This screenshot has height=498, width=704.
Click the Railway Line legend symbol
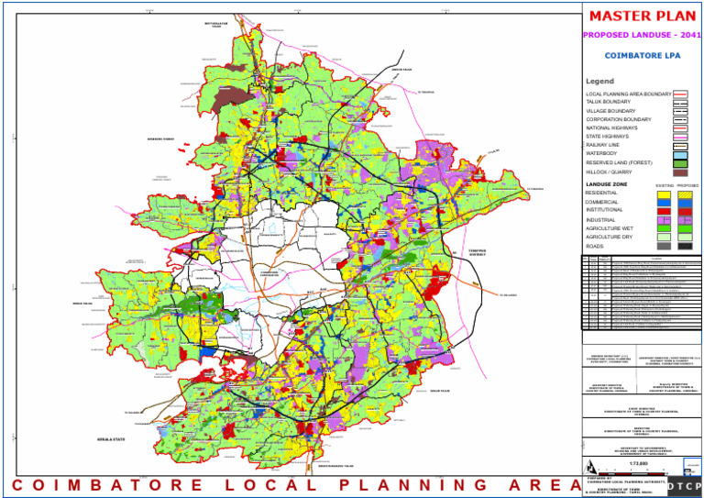click(x=680, y=146)
